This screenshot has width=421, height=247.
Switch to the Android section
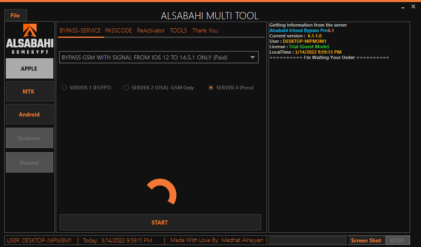tap(29, 115)
